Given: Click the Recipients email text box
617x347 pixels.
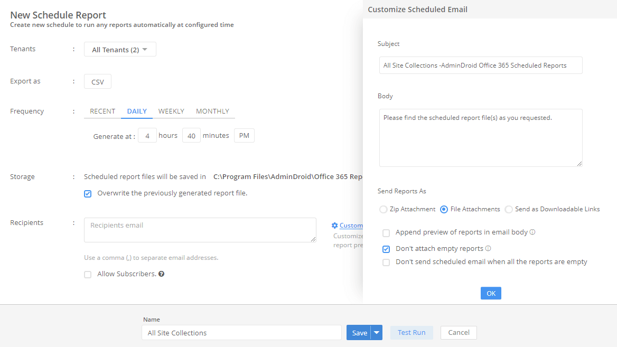Looking at the screenshot, I should [x=200, y=230].
